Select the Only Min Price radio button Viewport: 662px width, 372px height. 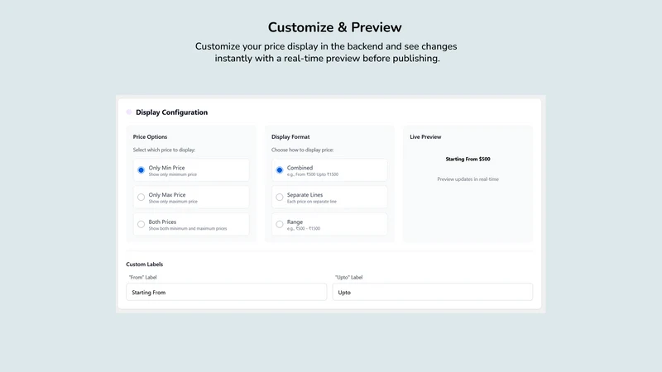tap(141, 170)
